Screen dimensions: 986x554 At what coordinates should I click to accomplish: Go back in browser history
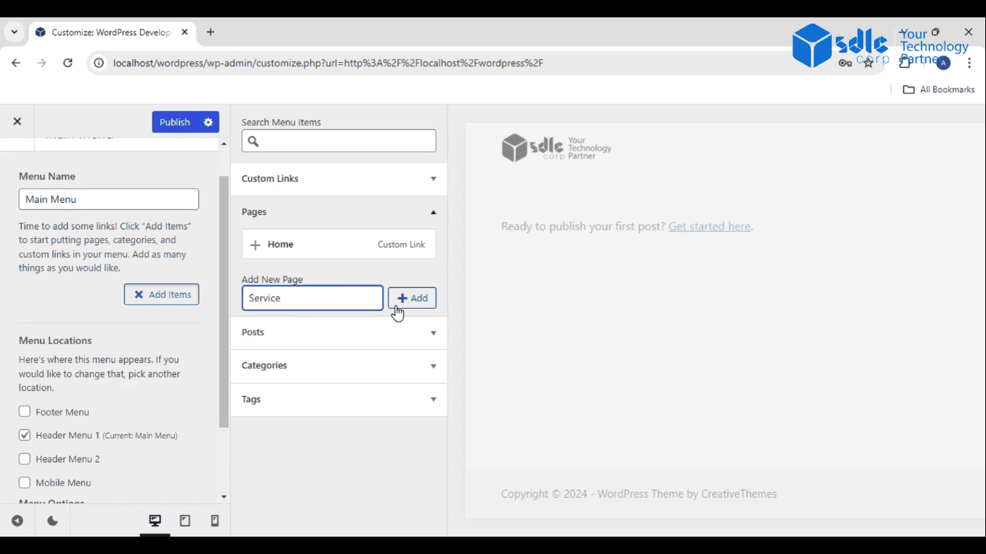(16, 63)
